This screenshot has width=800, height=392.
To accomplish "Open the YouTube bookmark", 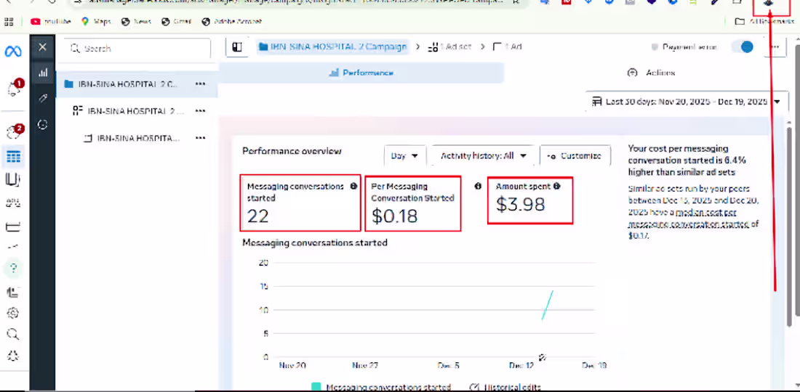I will (x=50, y=22).
